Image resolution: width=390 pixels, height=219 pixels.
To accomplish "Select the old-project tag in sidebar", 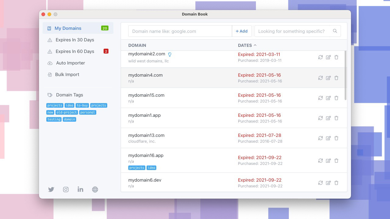I will 67,113.
